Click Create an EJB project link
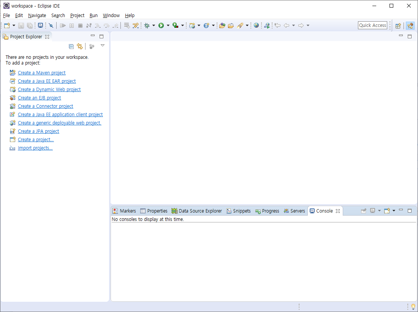418x312 pixels. pos(40,98)
